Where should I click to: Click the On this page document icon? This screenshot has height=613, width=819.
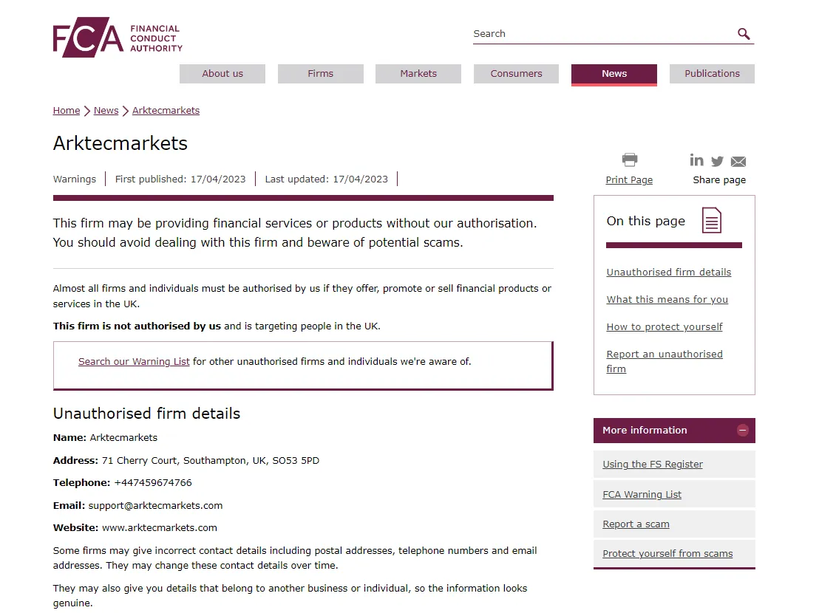pos(711,220)
